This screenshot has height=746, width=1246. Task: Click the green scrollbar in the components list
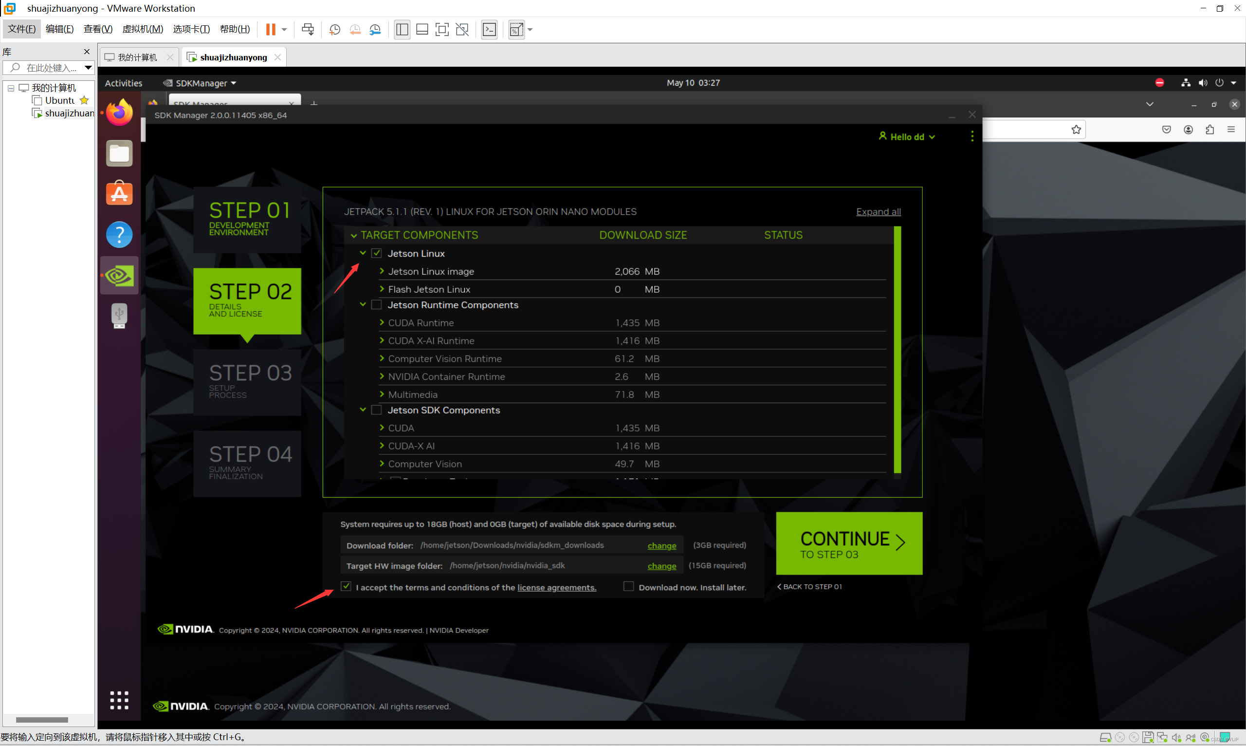tap(898, 352)
